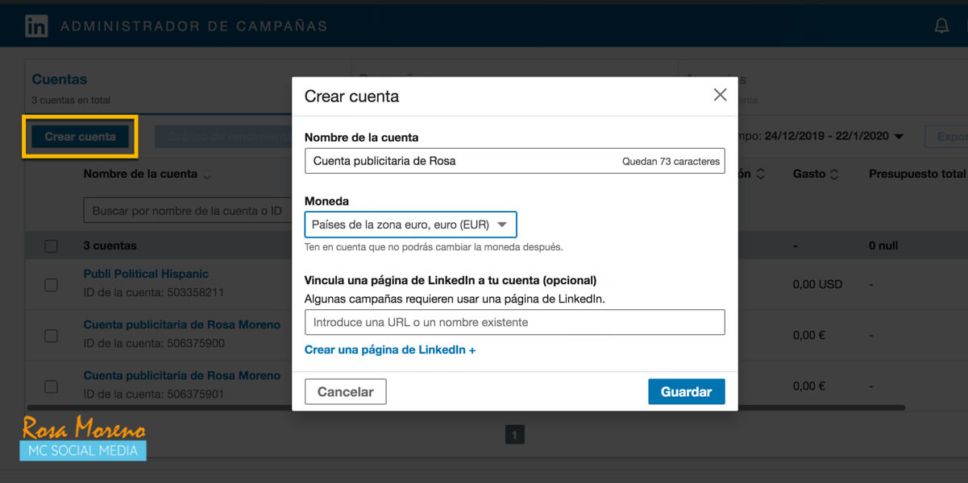The width and height of the screenshot is (968, 483).
Task: Click the highlighted Crear cuenta button
Action: pos(78,136)
